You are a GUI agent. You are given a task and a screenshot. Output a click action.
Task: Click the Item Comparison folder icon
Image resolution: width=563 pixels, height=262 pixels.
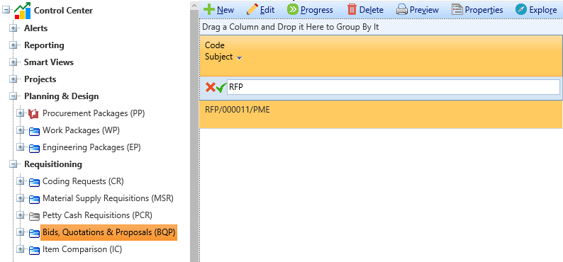pyautogui.click(x=34, y=250)
